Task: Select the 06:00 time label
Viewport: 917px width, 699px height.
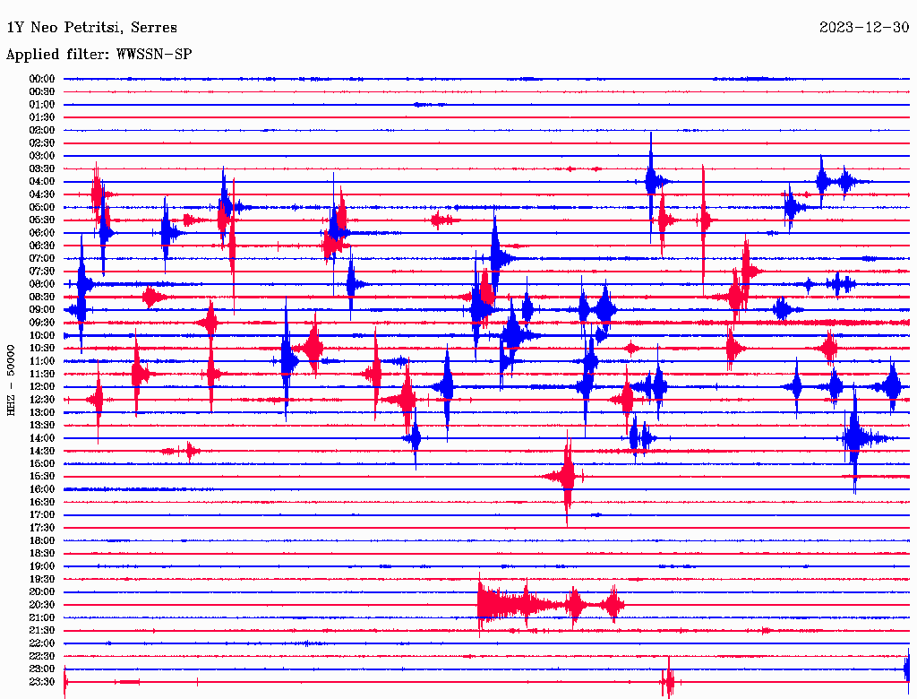Action: (x=42, y=233)
